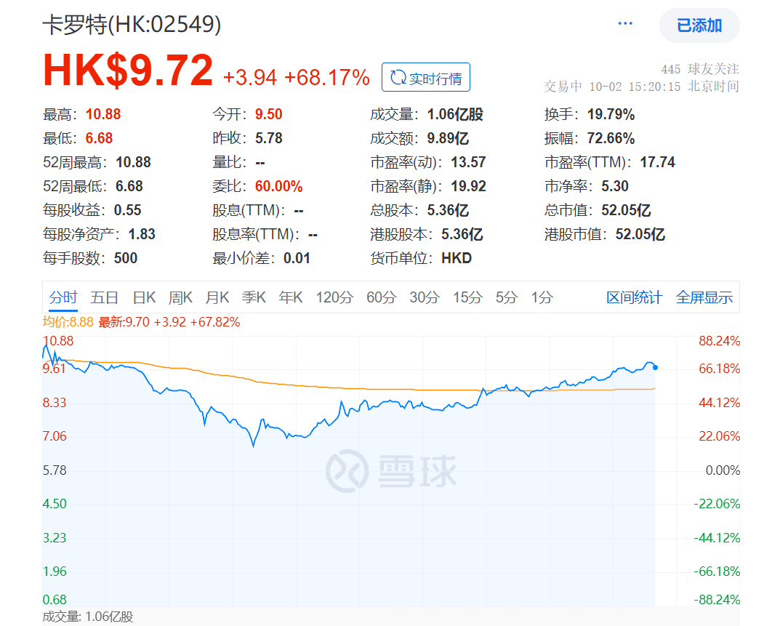Click the 昨收 value 5.78
Viewport: 772px width, 626px height.
click(268, 138)
